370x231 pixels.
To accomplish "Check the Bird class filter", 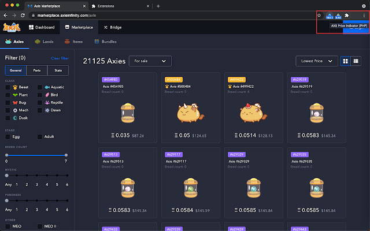I will [40, 95].
